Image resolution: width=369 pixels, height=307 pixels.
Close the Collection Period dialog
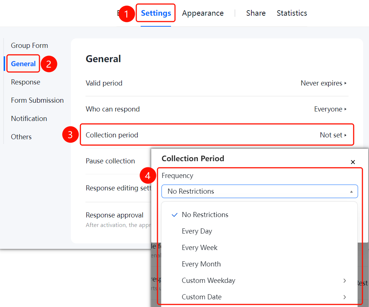pos(353,162)
